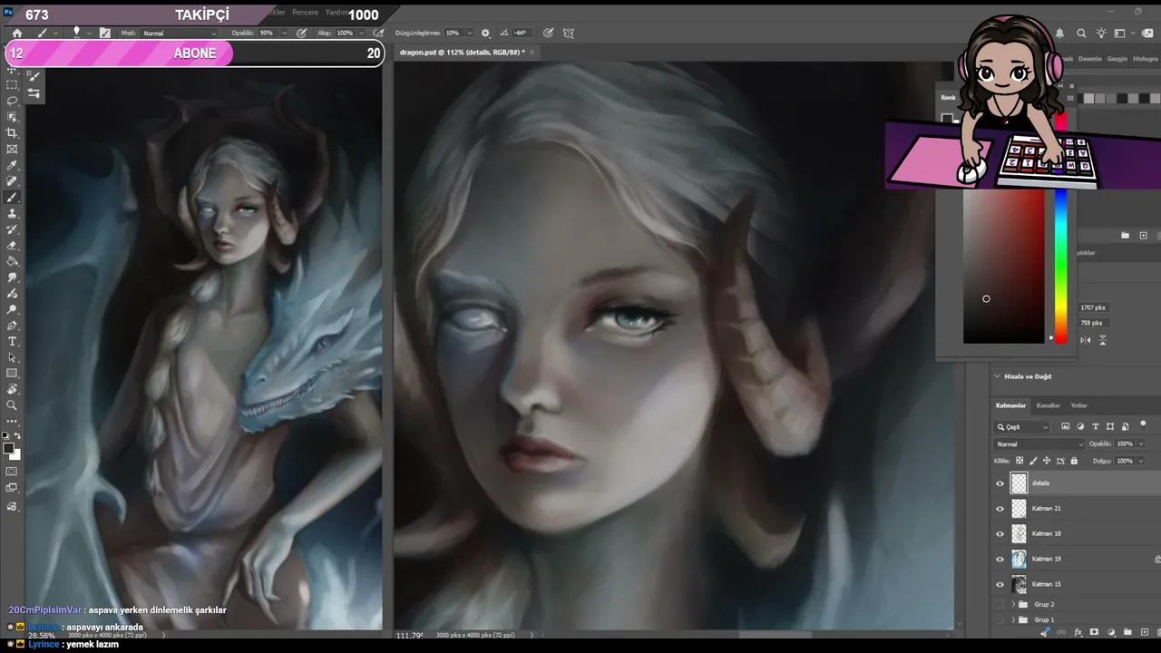Toggle the layer filter switch
The width and height of the screenshot is (1161, 653).
(1143, 424)
